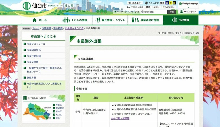Open the 主な行動・成果等 link for 台南
This screenshot has height=127, width=220.
[x=120, y=119]
